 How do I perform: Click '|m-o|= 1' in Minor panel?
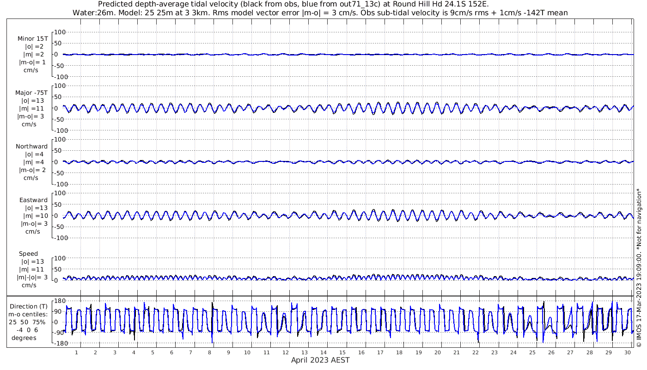tap(32, 62)
